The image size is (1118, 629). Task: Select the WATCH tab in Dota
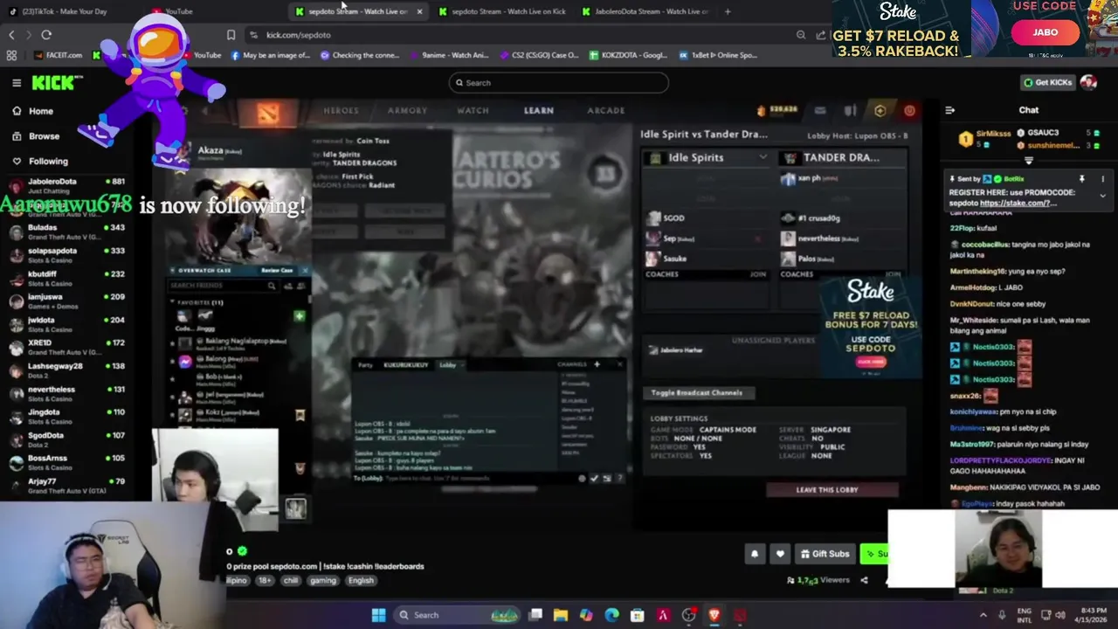point(473,111)
